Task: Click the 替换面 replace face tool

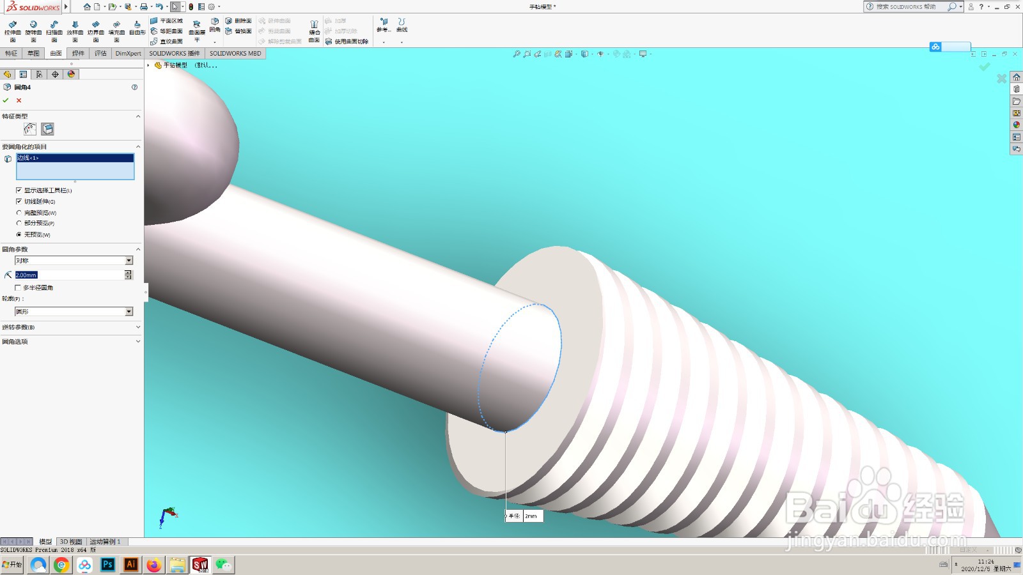Action: [238, 31]
